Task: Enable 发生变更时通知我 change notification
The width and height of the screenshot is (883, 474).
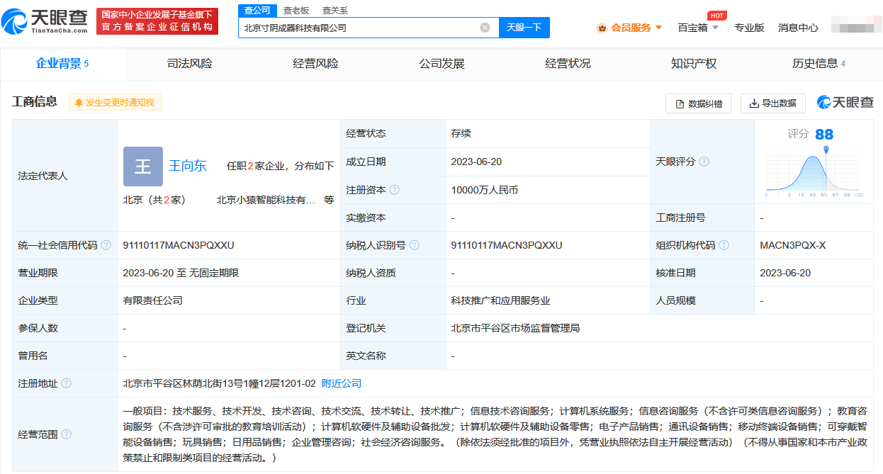Action: (115, 102)
